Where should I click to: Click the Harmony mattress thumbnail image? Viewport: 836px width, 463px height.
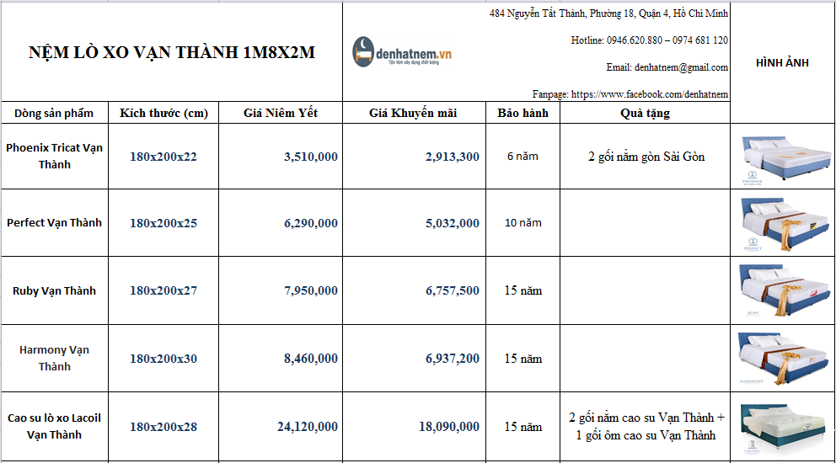pos(784,358)
